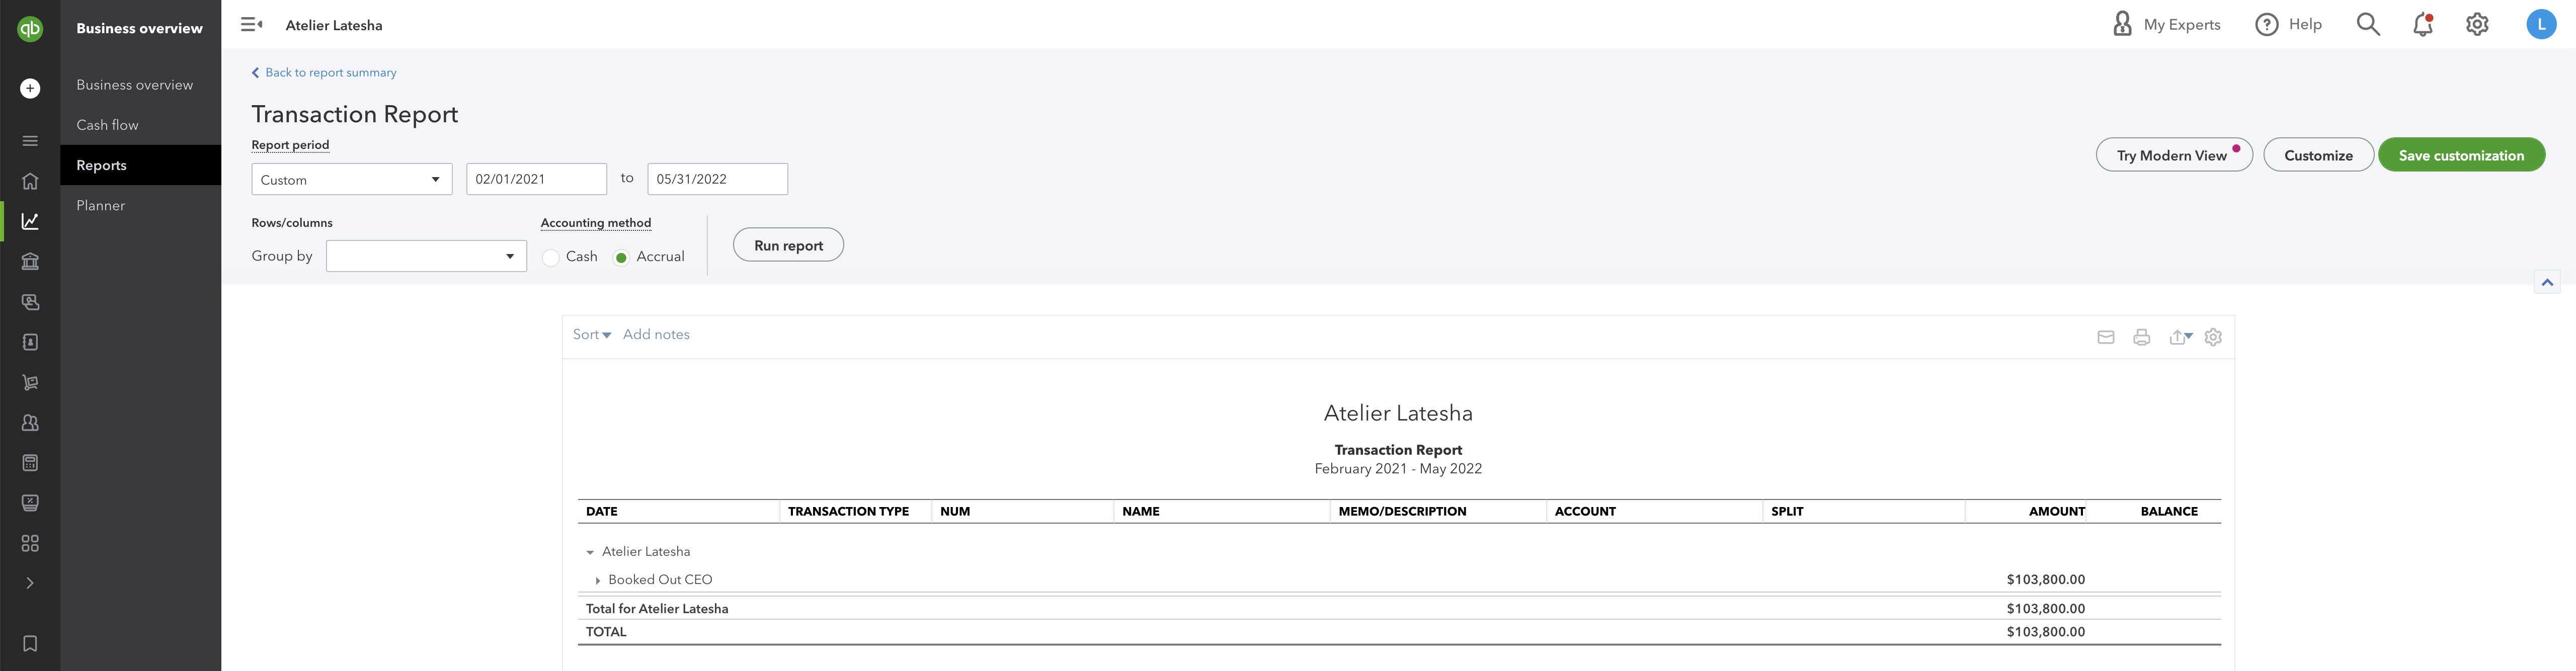Screen dimensions: 2576x671
Task: Click the bookmark icon in sidebar
Action: [x=30, y=643]
